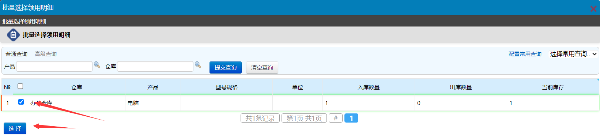Click the 出库数量 column header
Viewport: 600px width, 135px height.
pyautogui.click(x=461, y=87)
